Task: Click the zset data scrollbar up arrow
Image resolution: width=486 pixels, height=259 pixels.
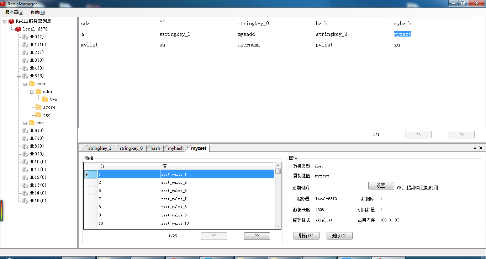Action: point(278,165)
